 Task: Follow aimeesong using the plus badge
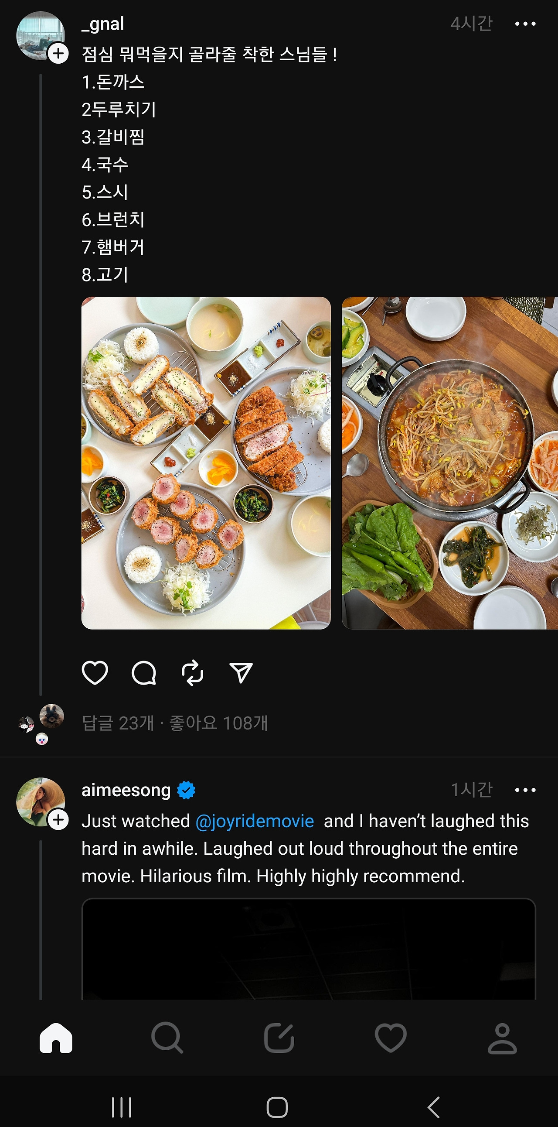point(58,819)
